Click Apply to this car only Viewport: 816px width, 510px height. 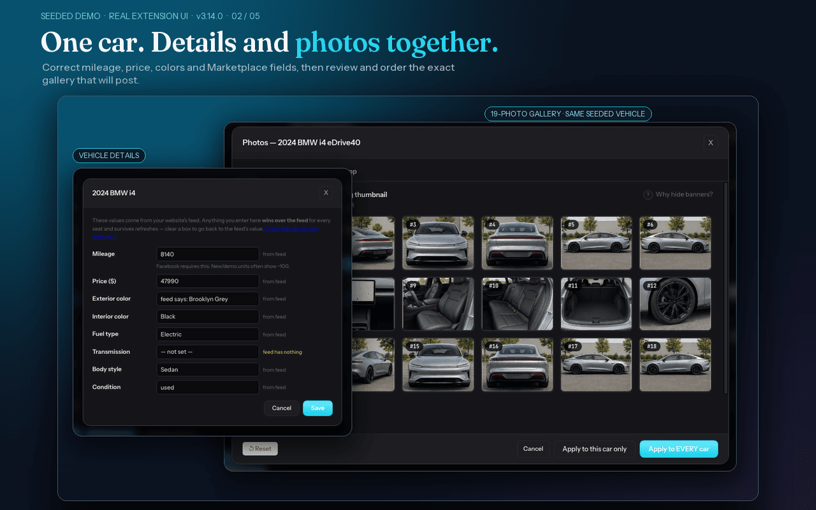click(x=594, y=449)
